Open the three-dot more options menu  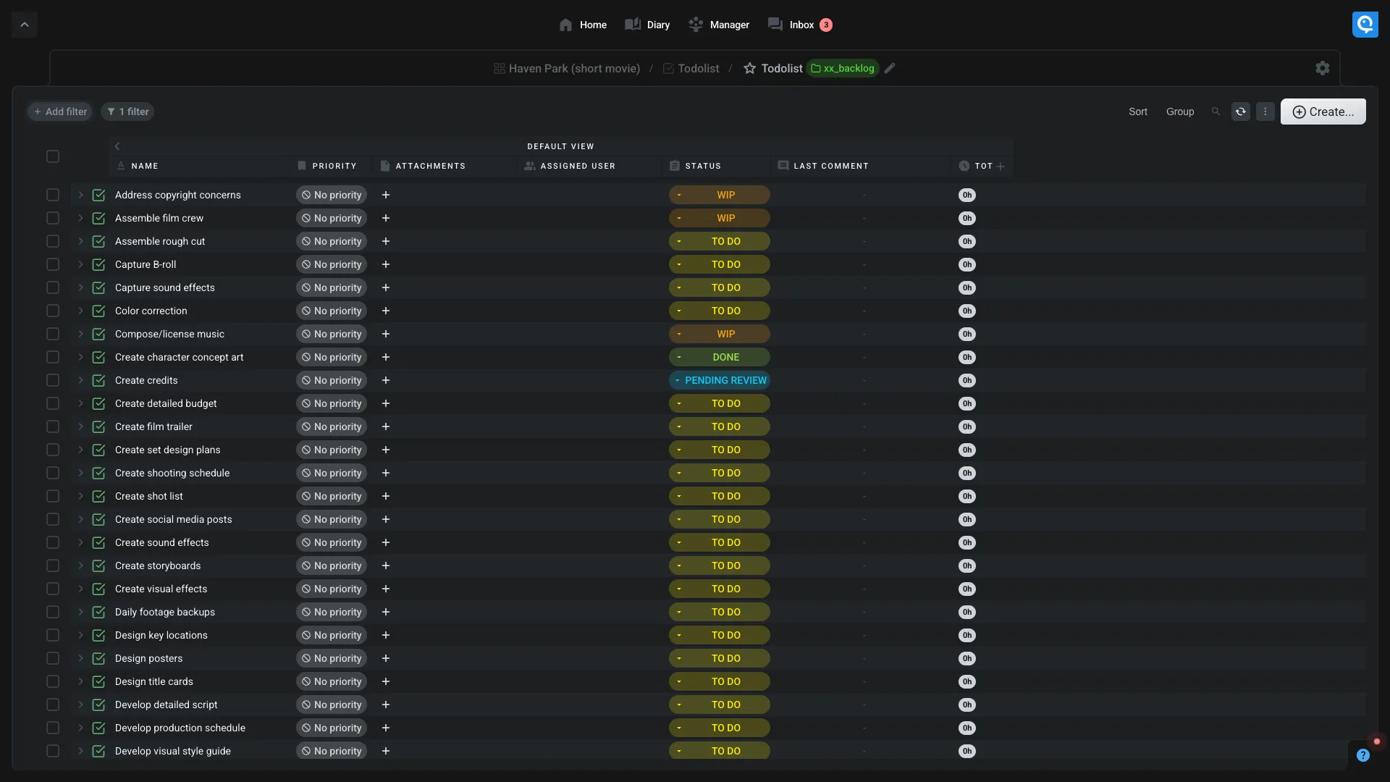coord(1265,112)
